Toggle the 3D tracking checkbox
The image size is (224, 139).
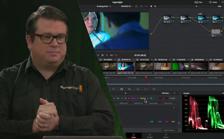[148, 98]
